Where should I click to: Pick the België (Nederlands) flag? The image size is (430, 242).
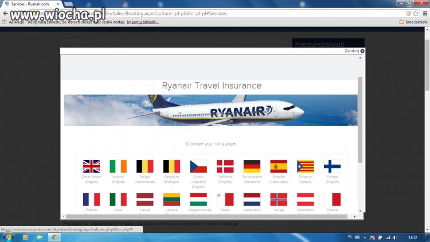pos(145,166)
